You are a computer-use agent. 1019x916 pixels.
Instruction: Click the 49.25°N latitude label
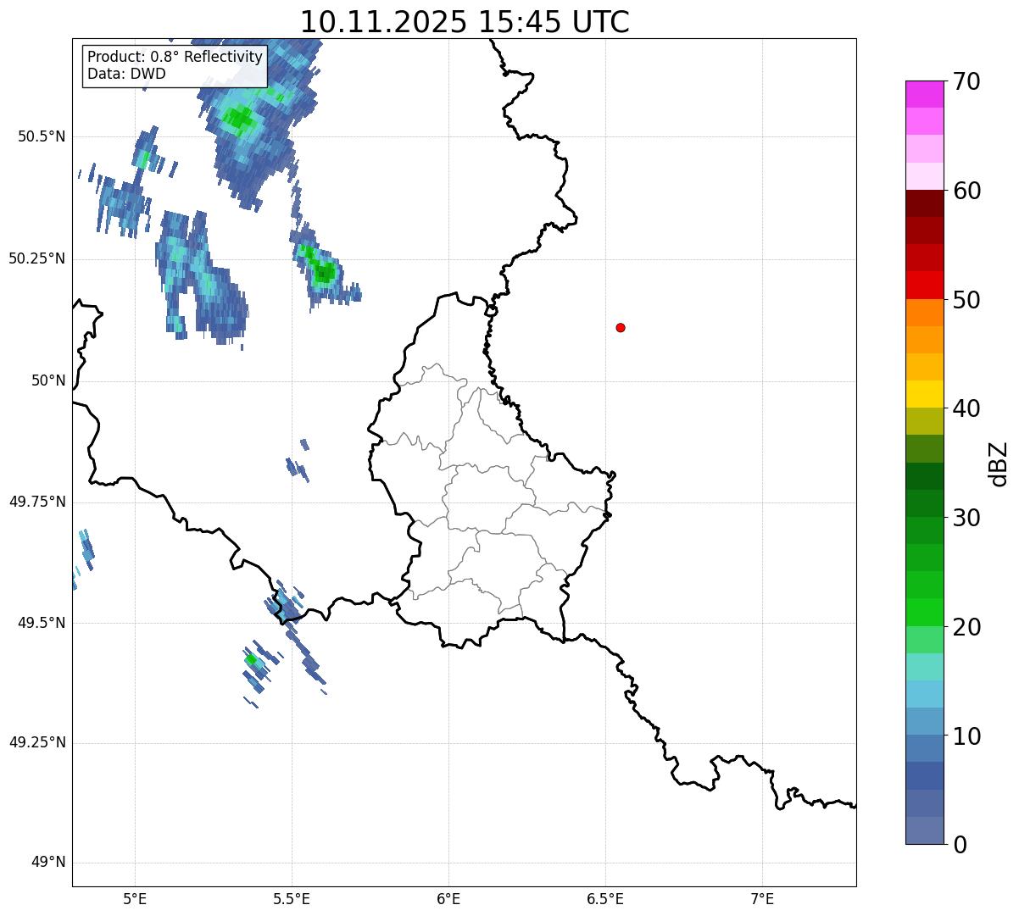[37, 743]
